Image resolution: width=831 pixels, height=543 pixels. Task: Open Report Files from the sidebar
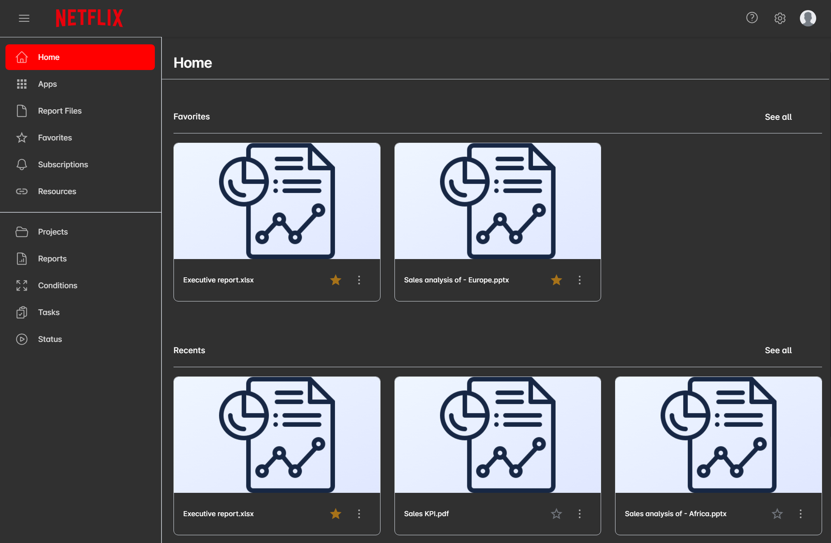pos(60,110)
